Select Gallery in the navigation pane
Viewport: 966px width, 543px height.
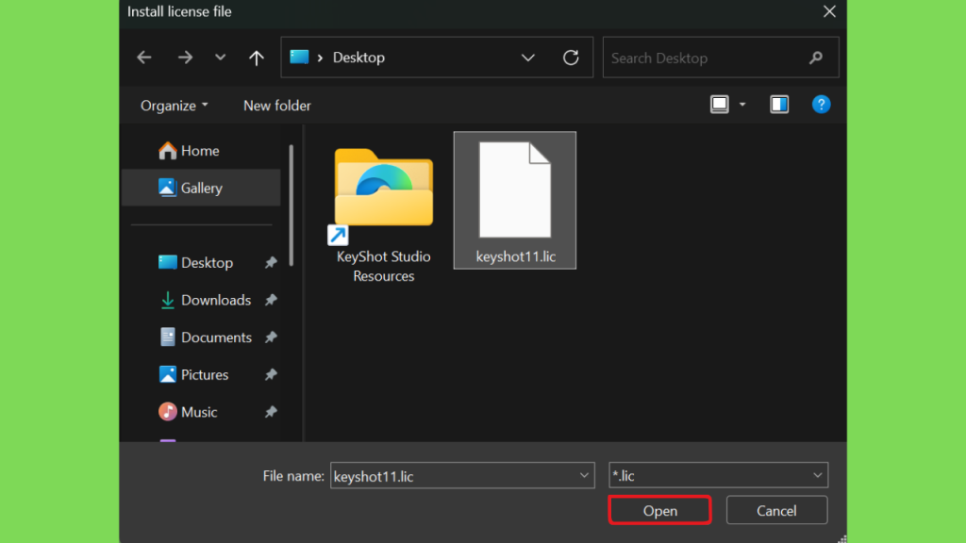[x=201, y=188]
